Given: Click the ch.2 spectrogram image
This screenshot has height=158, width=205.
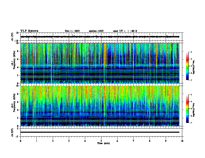Looking at the screenshot, I should point(100,106).
